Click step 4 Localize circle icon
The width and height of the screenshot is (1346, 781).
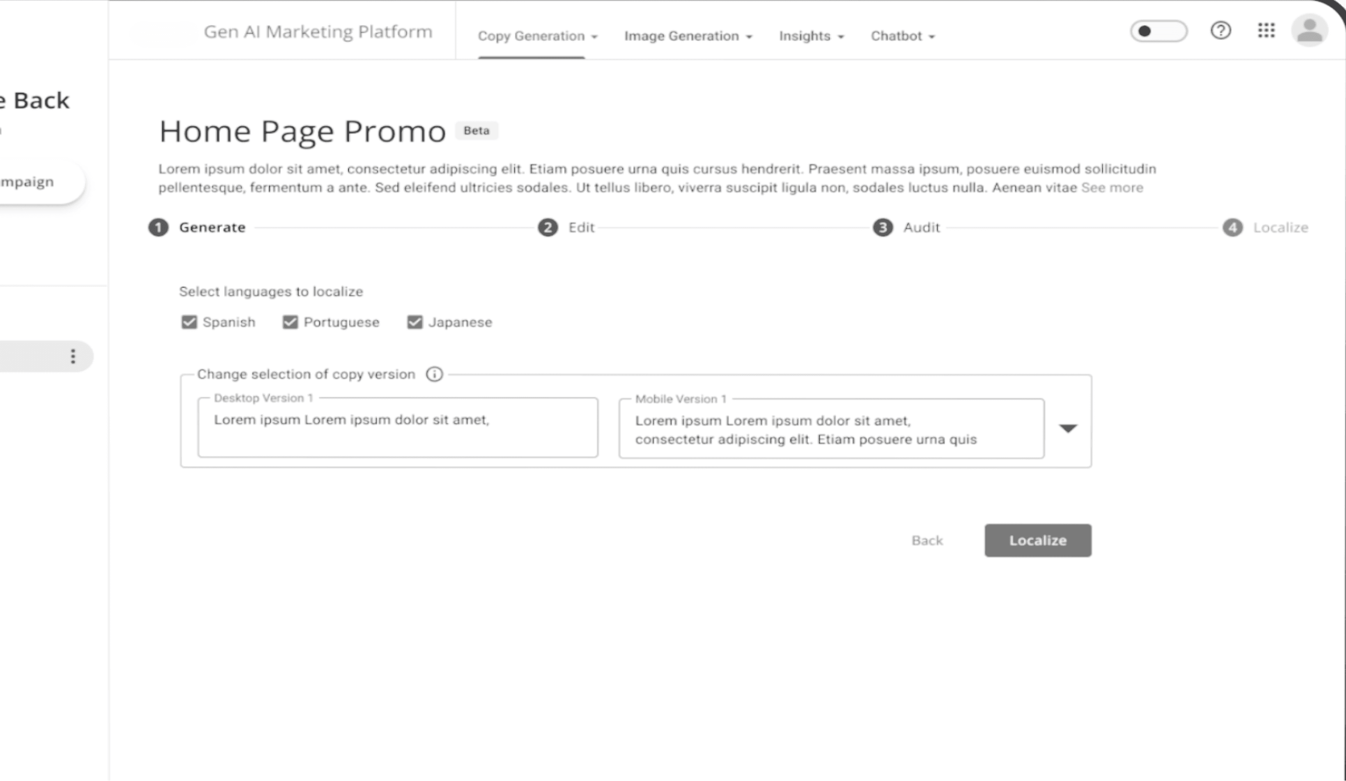tap(1232, 228)
